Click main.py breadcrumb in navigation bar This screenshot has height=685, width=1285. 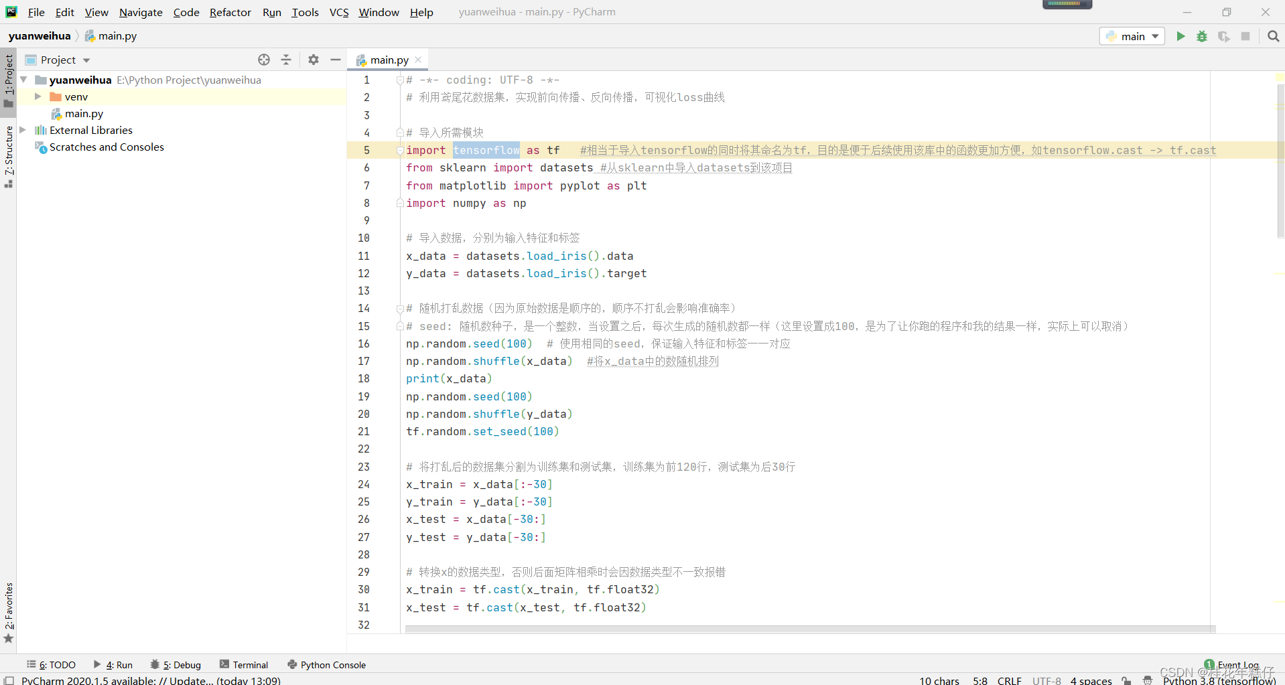[111, 36]
